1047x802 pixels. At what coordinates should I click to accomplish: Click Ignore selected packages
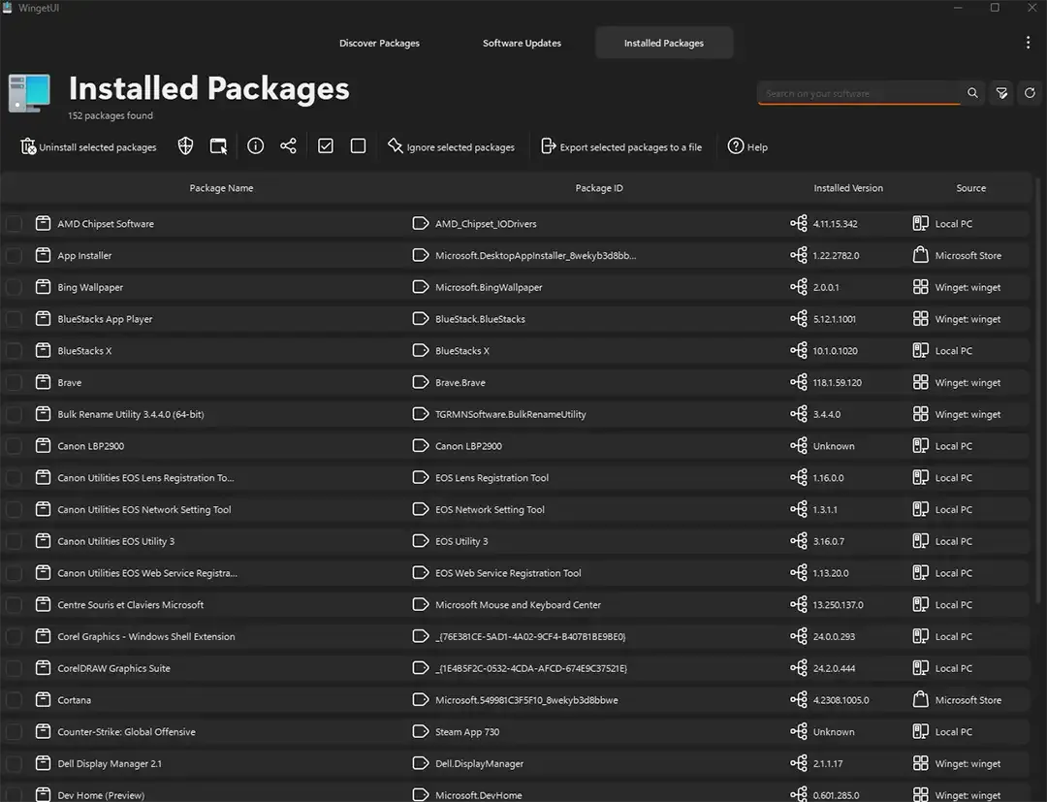coord(451,146)
